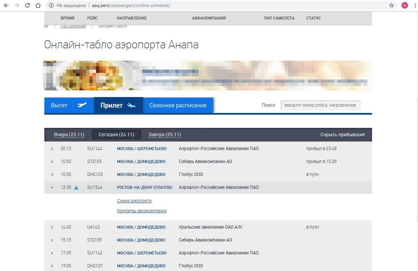Show yesterday's flights Вчера (23.11)
Image resolution: width=418 pixels, height=271 pixels.
[x=69, y=135]
